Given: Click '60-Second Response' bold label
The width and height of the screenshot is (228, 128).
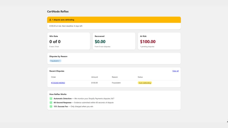Looking at the screenshot, I should [x=62, y=102].
